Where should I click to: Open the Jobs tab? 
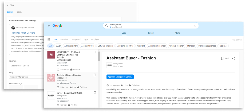tap(124, 33)
